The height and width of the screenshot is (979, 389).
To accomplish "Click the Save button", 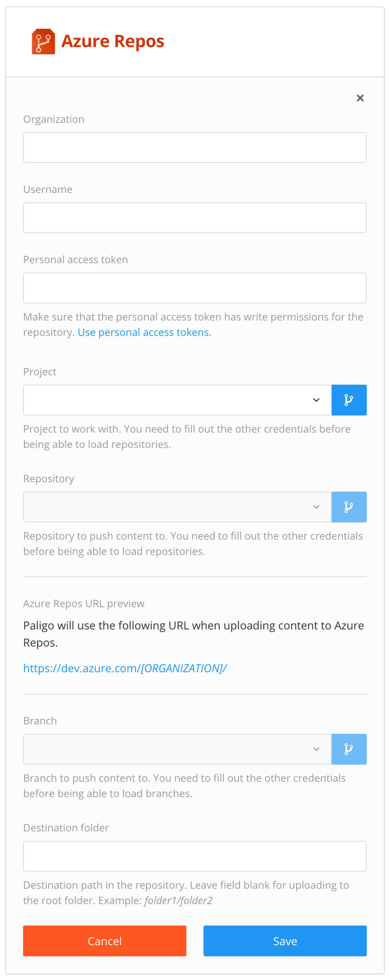I will pos(285,941).
